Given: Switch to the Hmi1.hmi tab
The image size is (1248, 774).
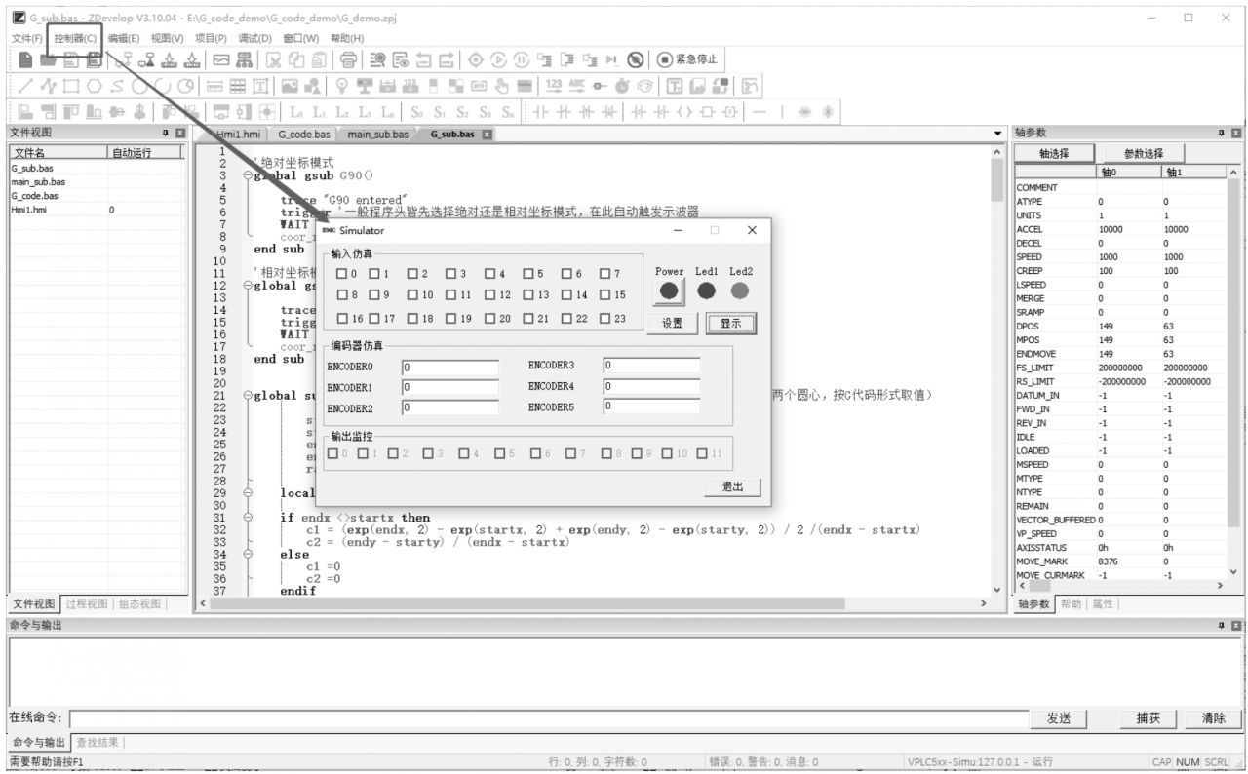Looking at the screenshot, I should tap(238, 135).
